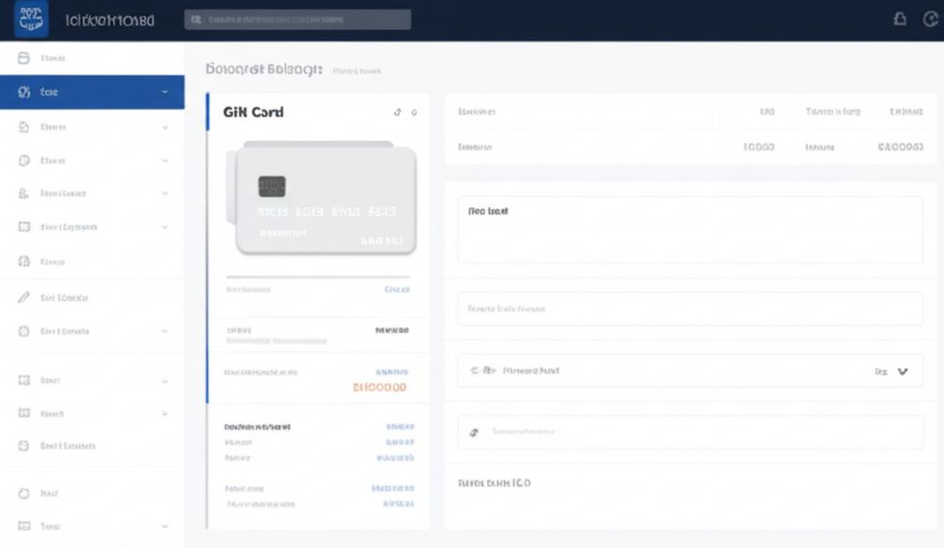944x548 pixels.
Task: Focus the search box in the top bar
Action: tap(298, 20)
